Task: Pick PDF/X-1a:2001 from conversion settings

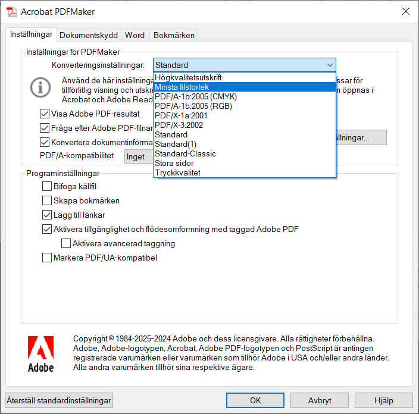Action: click(x=182, y=115)
